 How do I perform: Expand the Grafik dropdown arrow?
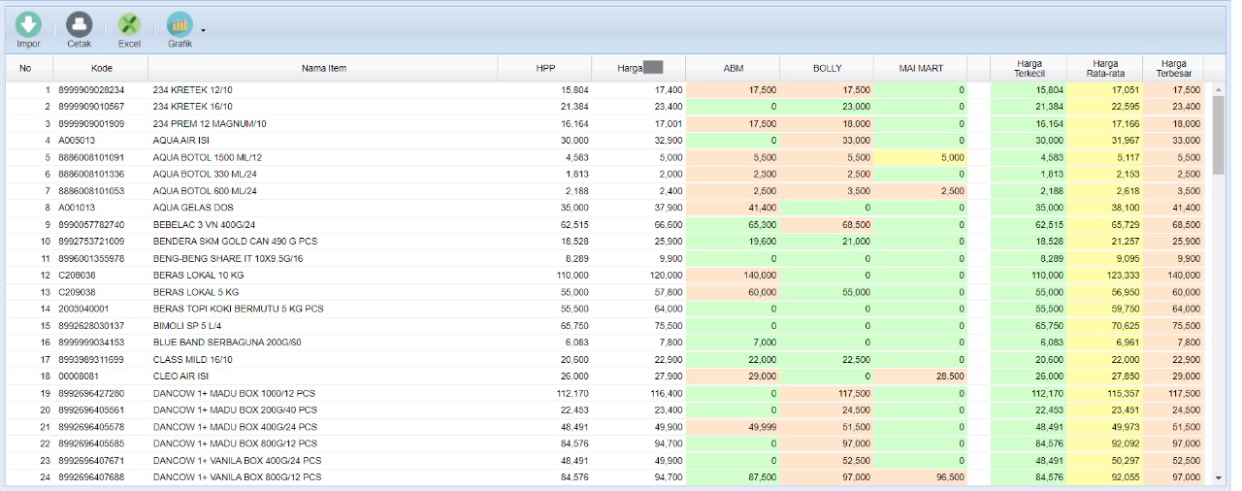(203, 30)
